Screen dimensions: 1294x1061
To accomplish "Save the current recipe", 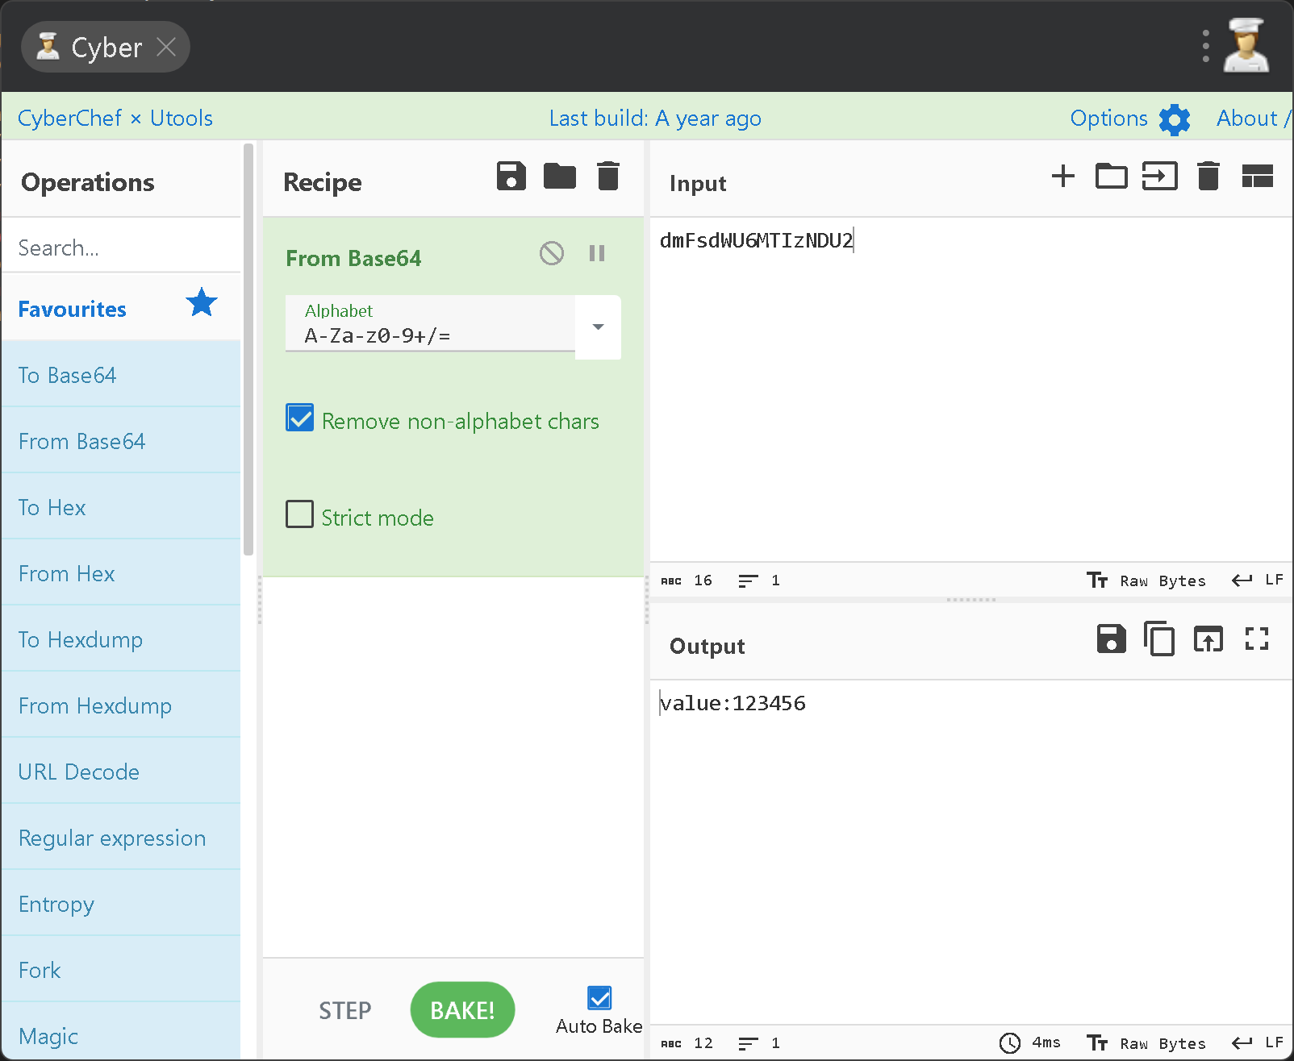I will [511, 176].
